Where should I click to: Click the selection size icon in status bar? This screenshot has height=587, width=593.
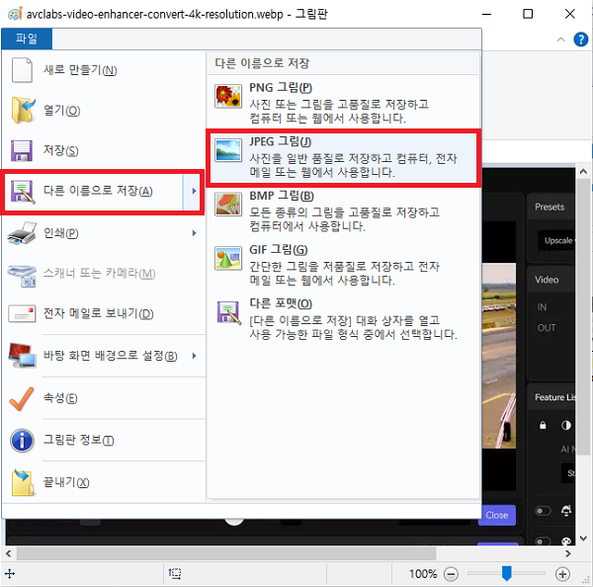click(175, 573)
